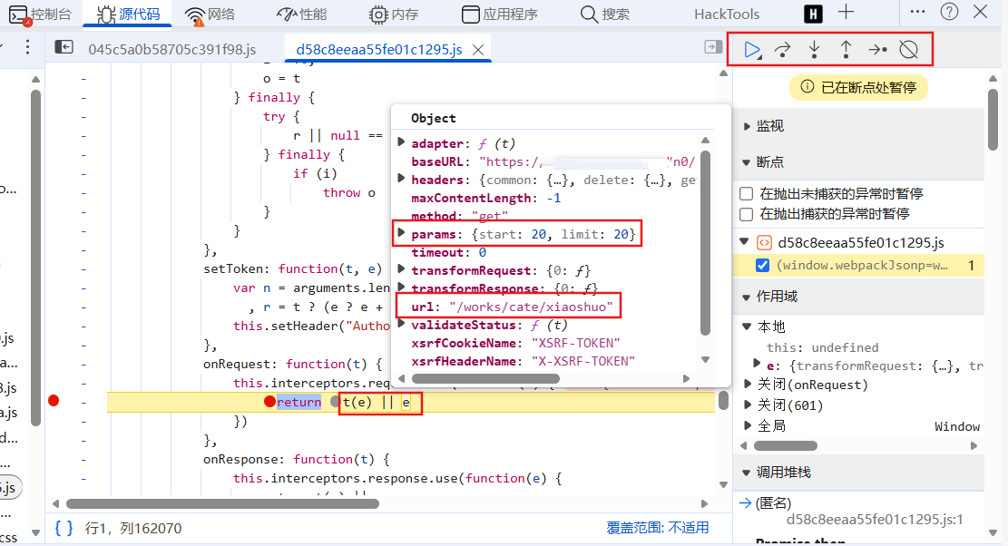Deactivate all breakpoints icon

908,50
